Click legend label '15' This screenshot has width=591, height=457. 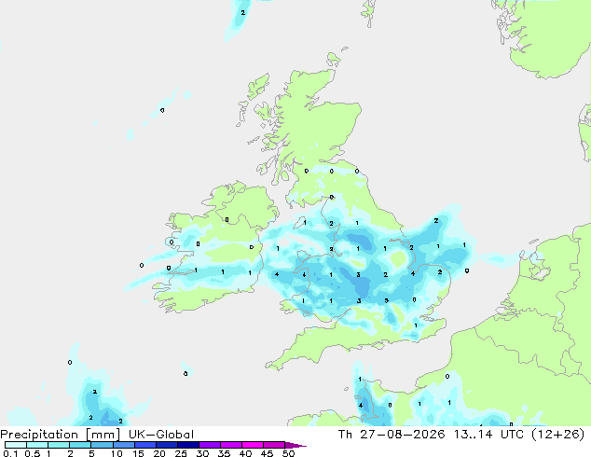[138, 453]
